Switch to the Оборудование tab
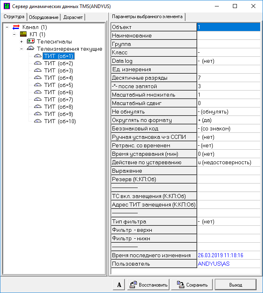The width and height of the screenshot is (263, 293). pos(44,17)
